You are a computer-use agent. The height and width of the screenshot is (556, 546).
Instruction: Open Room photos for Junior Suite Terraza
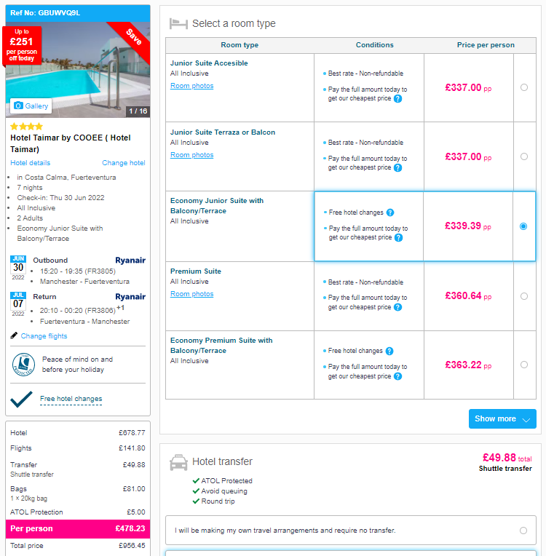pos(192,155)
